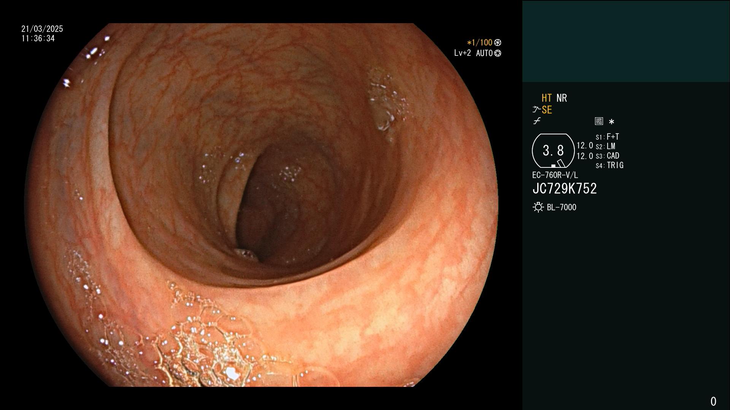Screen dimensions: 730x410
Task: Select the HT indicator
Action: 547,98
